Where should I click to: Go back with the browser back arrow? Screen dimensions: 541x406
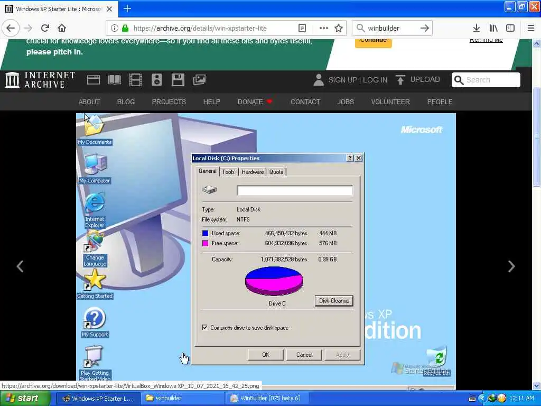[x=11, y=28]
